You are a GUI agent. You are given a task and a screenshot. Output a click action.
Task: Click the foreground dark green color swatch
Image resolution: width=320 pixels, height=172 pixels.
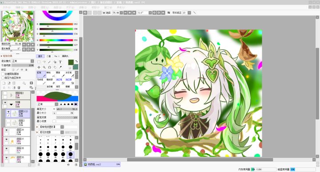(71, 62)
